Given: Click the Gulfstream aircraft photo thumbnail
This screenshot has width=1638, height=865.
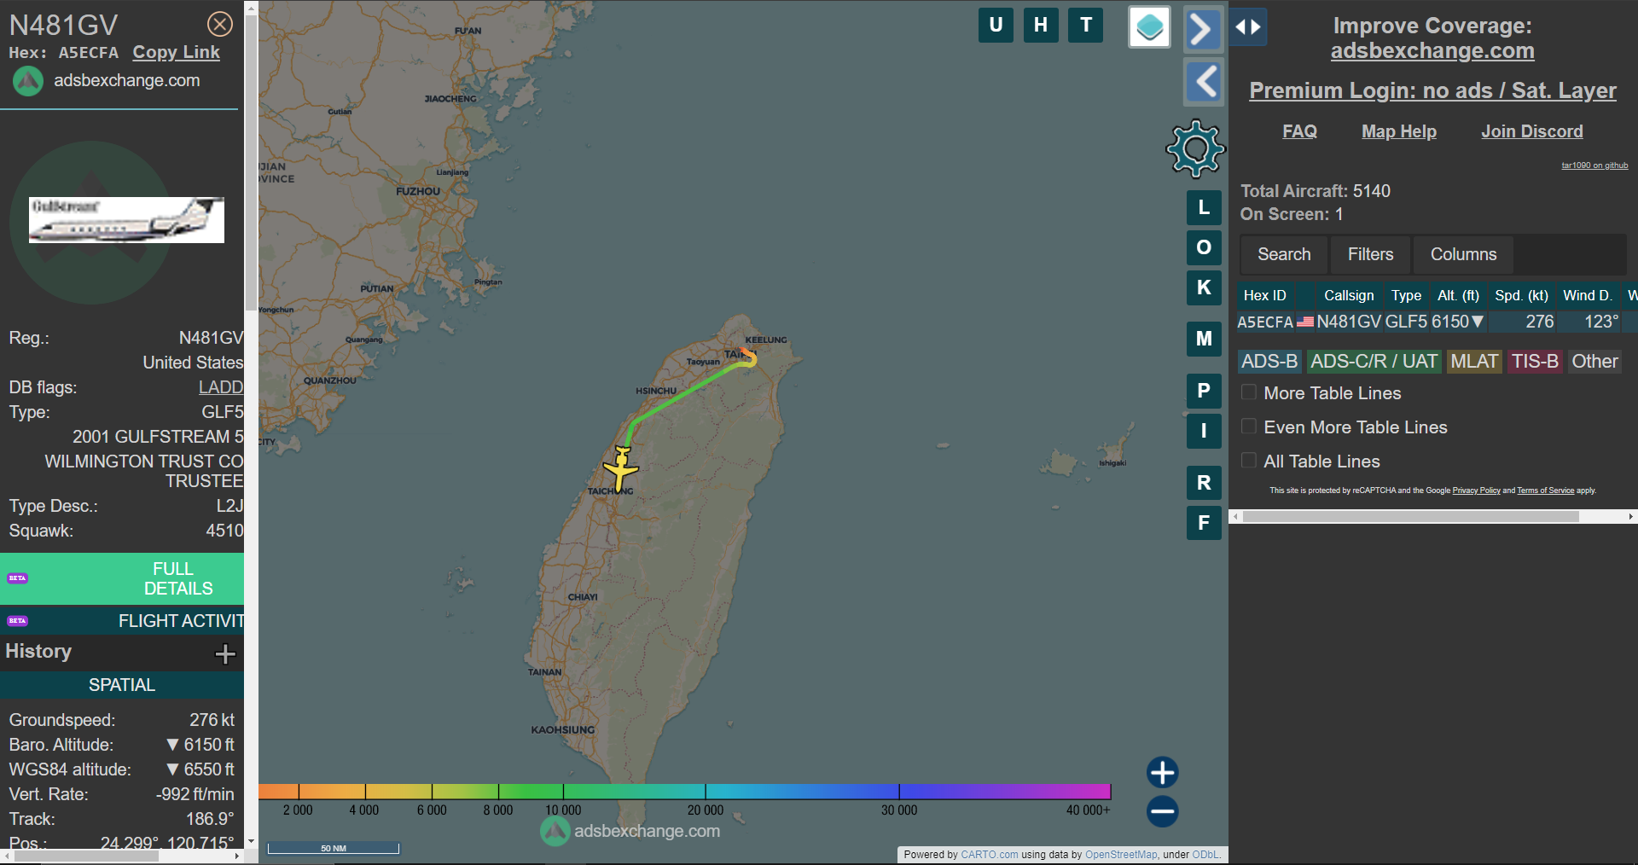Looking at the screenshot, I should (x=126, y=220).
